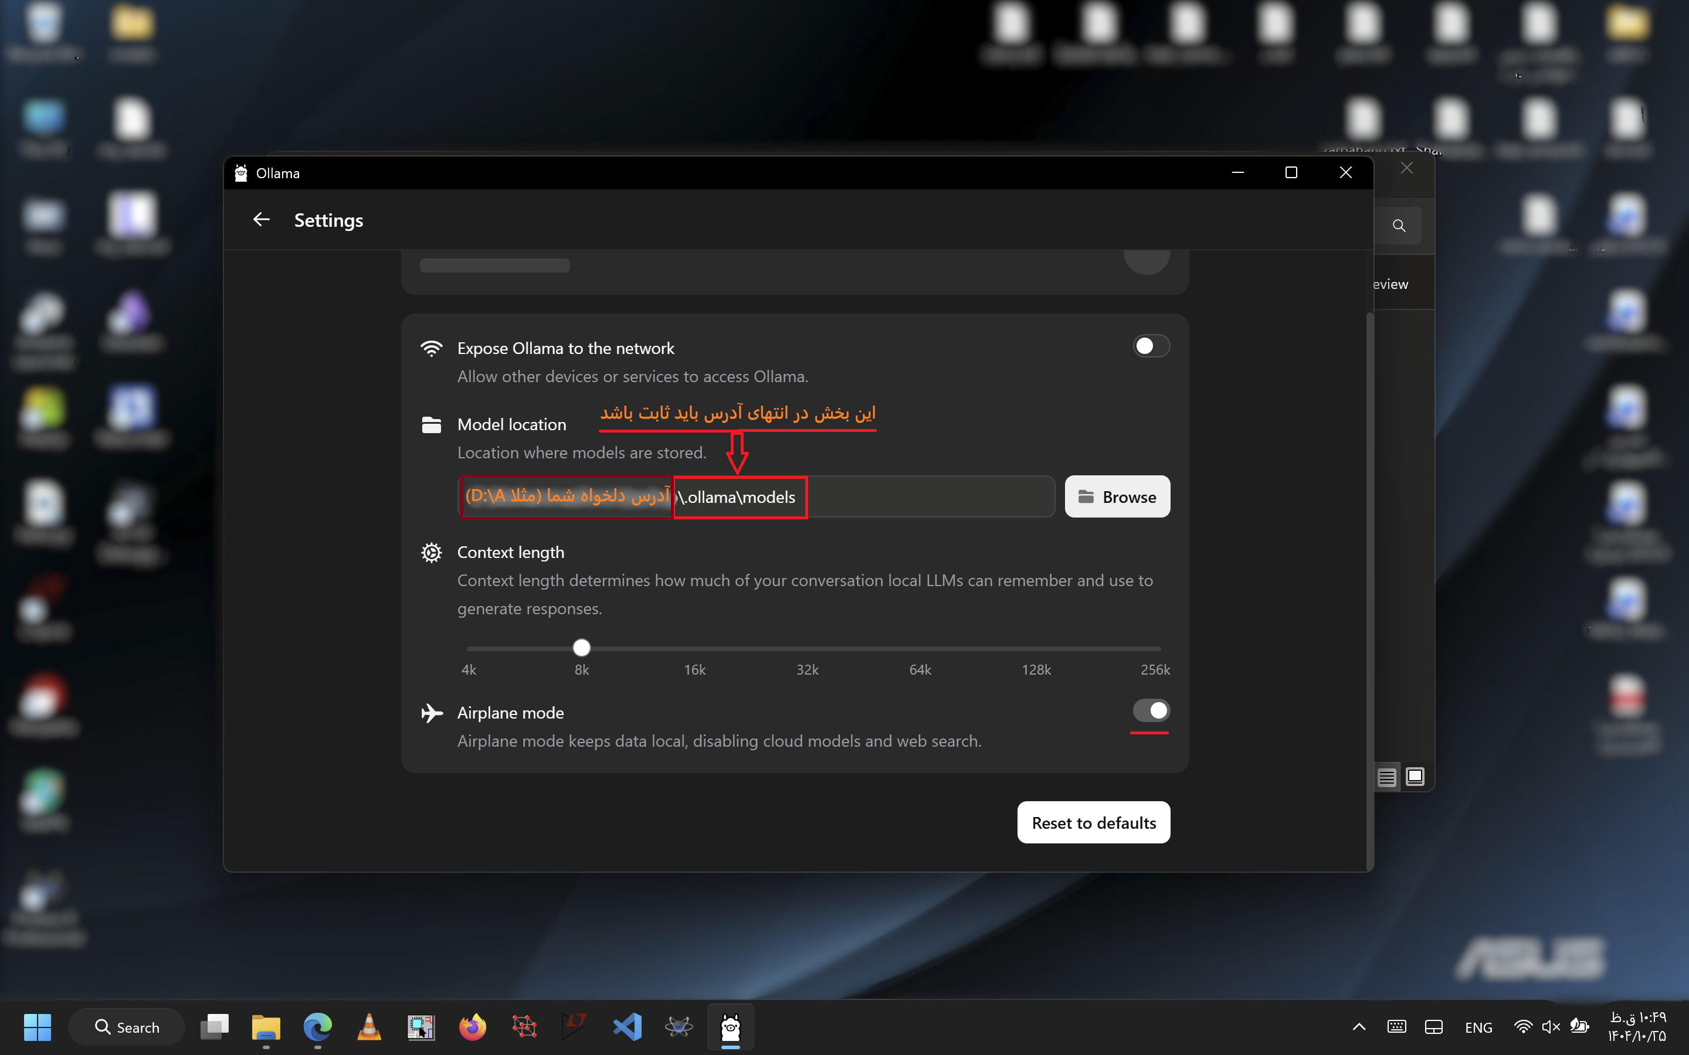
Task: Click the Model location folder icon
Action: tap(432, 424)
